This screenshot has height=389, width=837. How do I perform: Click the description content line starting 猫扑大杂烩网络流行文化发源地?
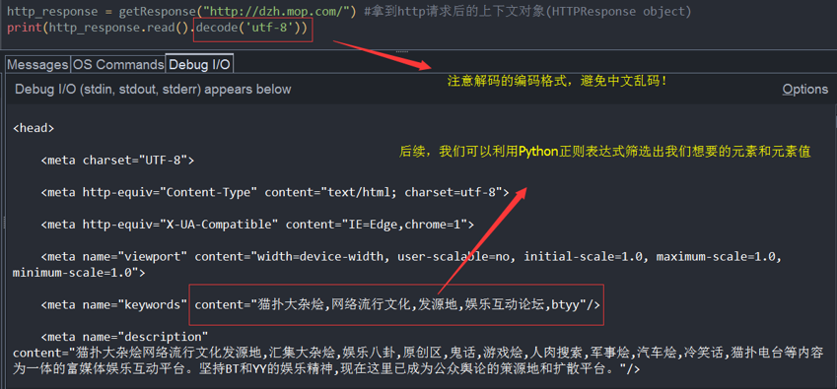click(x=418, y=353)
